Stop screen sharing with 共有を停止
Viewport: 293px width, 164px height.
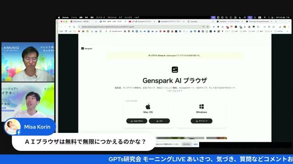(x=186, y=144)
